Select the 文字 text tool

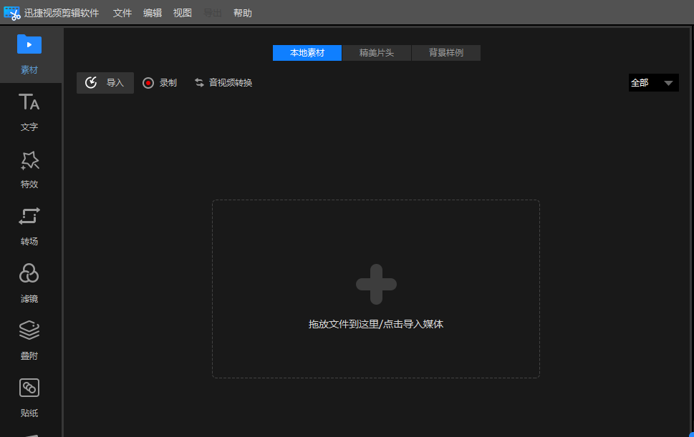pos(29,112)
